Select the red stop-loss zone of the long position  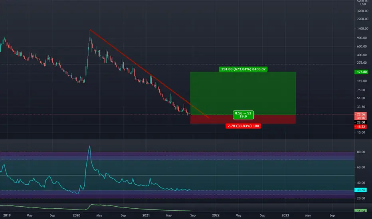coord(243,119)
